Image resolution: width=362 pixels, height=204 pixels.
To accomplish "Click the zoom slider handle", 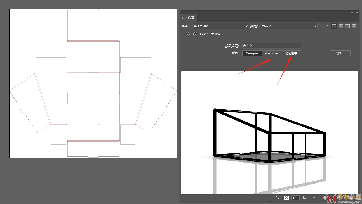I will (325, 198).
